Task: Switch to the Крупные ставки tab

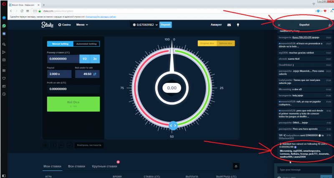Action: point(104,166)
